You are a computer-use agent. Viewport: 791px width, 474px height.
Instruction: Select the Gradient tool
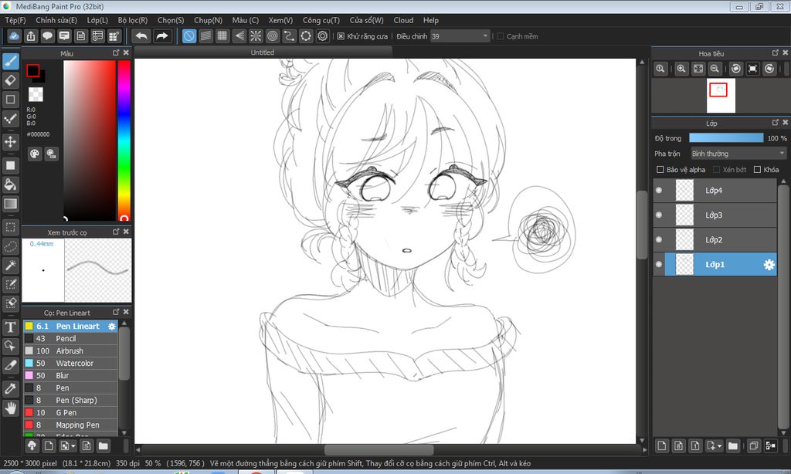tap(11, 203)
